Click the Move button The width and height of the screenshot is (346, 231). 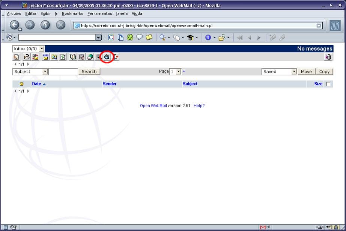tap(306, 72)
